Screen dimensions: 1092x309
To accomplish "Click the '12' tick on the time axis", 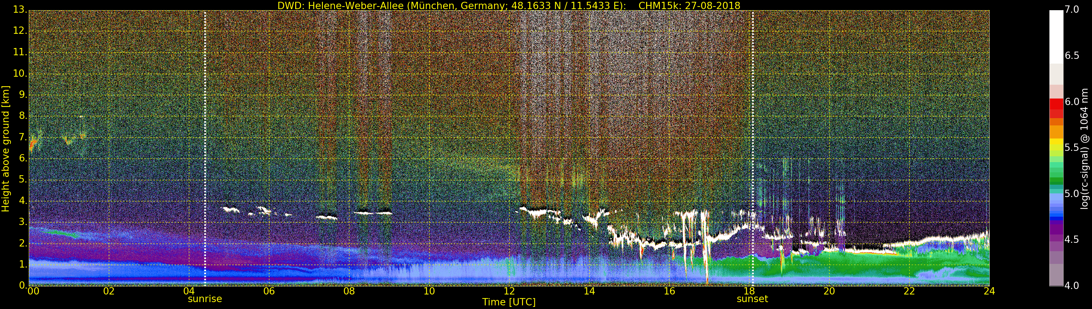I will (x=509, y=291).
